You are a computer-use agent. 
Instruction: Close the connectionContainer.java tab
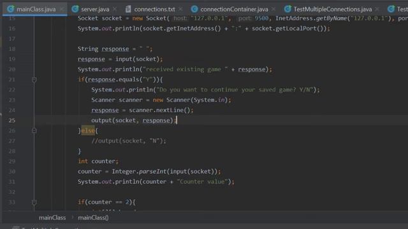pyautogui.click(x=273, y=9)
